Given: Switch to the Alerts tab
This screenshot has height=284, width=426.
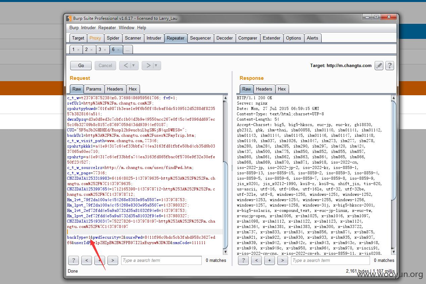Looking at the screenshot, I should point(312,38).
